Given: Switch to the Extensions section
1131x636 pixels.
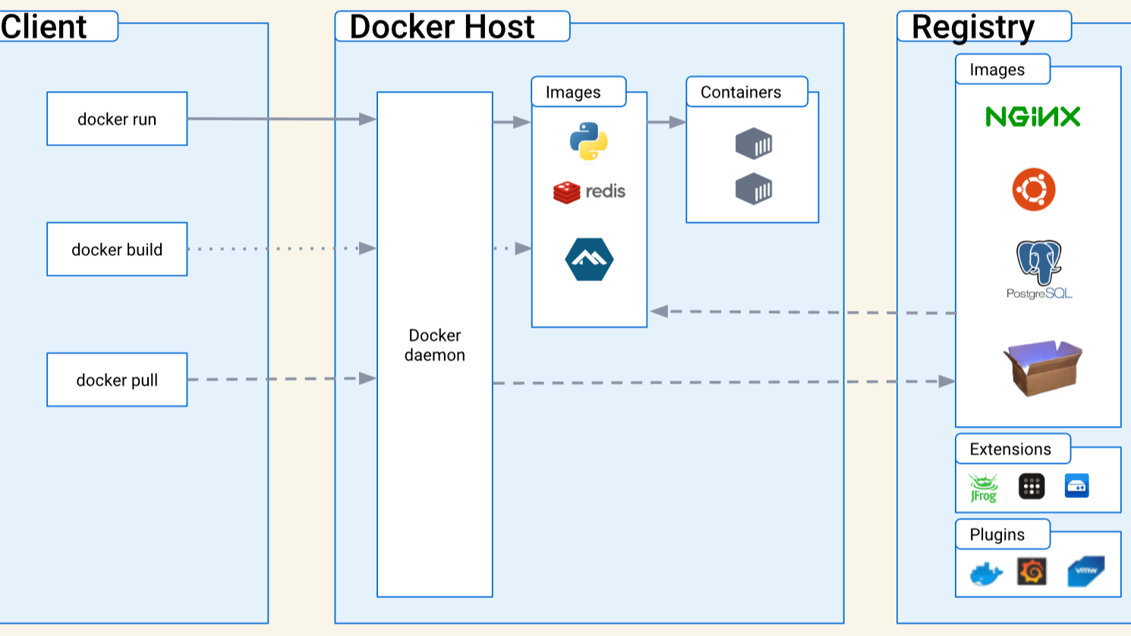Looking at the screenshot, I should 1013,450.
